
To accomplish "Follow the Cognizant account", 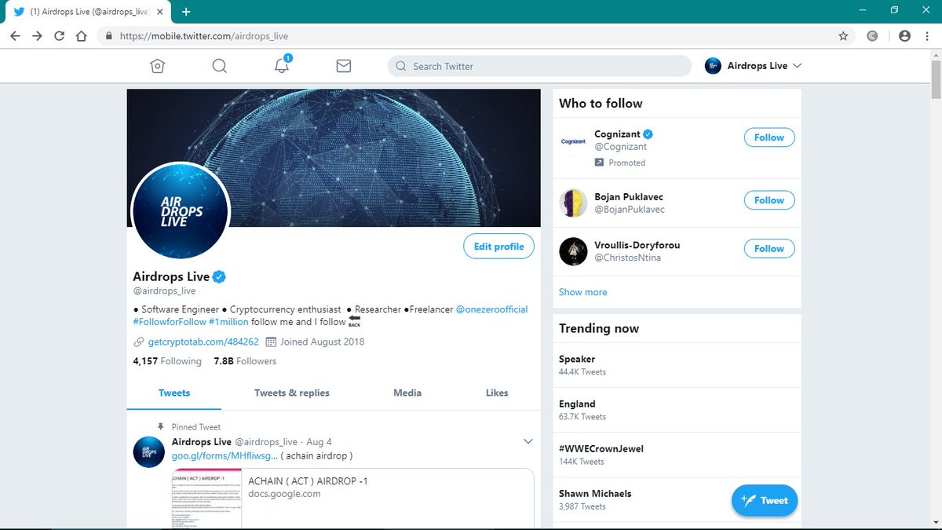I will [769, 137].
